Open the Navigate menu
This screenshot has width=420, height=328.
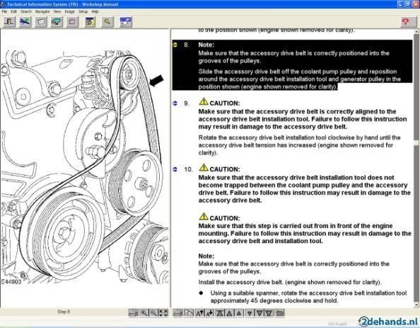pyautogui.click(x=42, y=12)
